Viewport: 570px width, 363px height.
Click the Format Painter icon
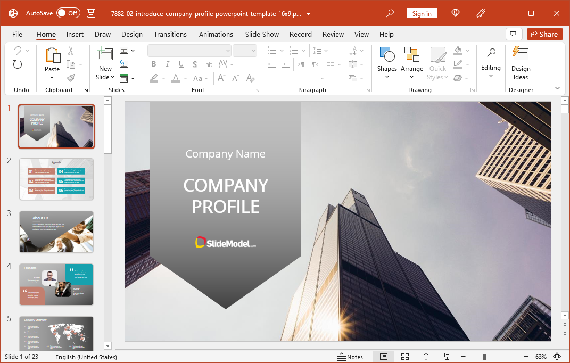[71, 78]
